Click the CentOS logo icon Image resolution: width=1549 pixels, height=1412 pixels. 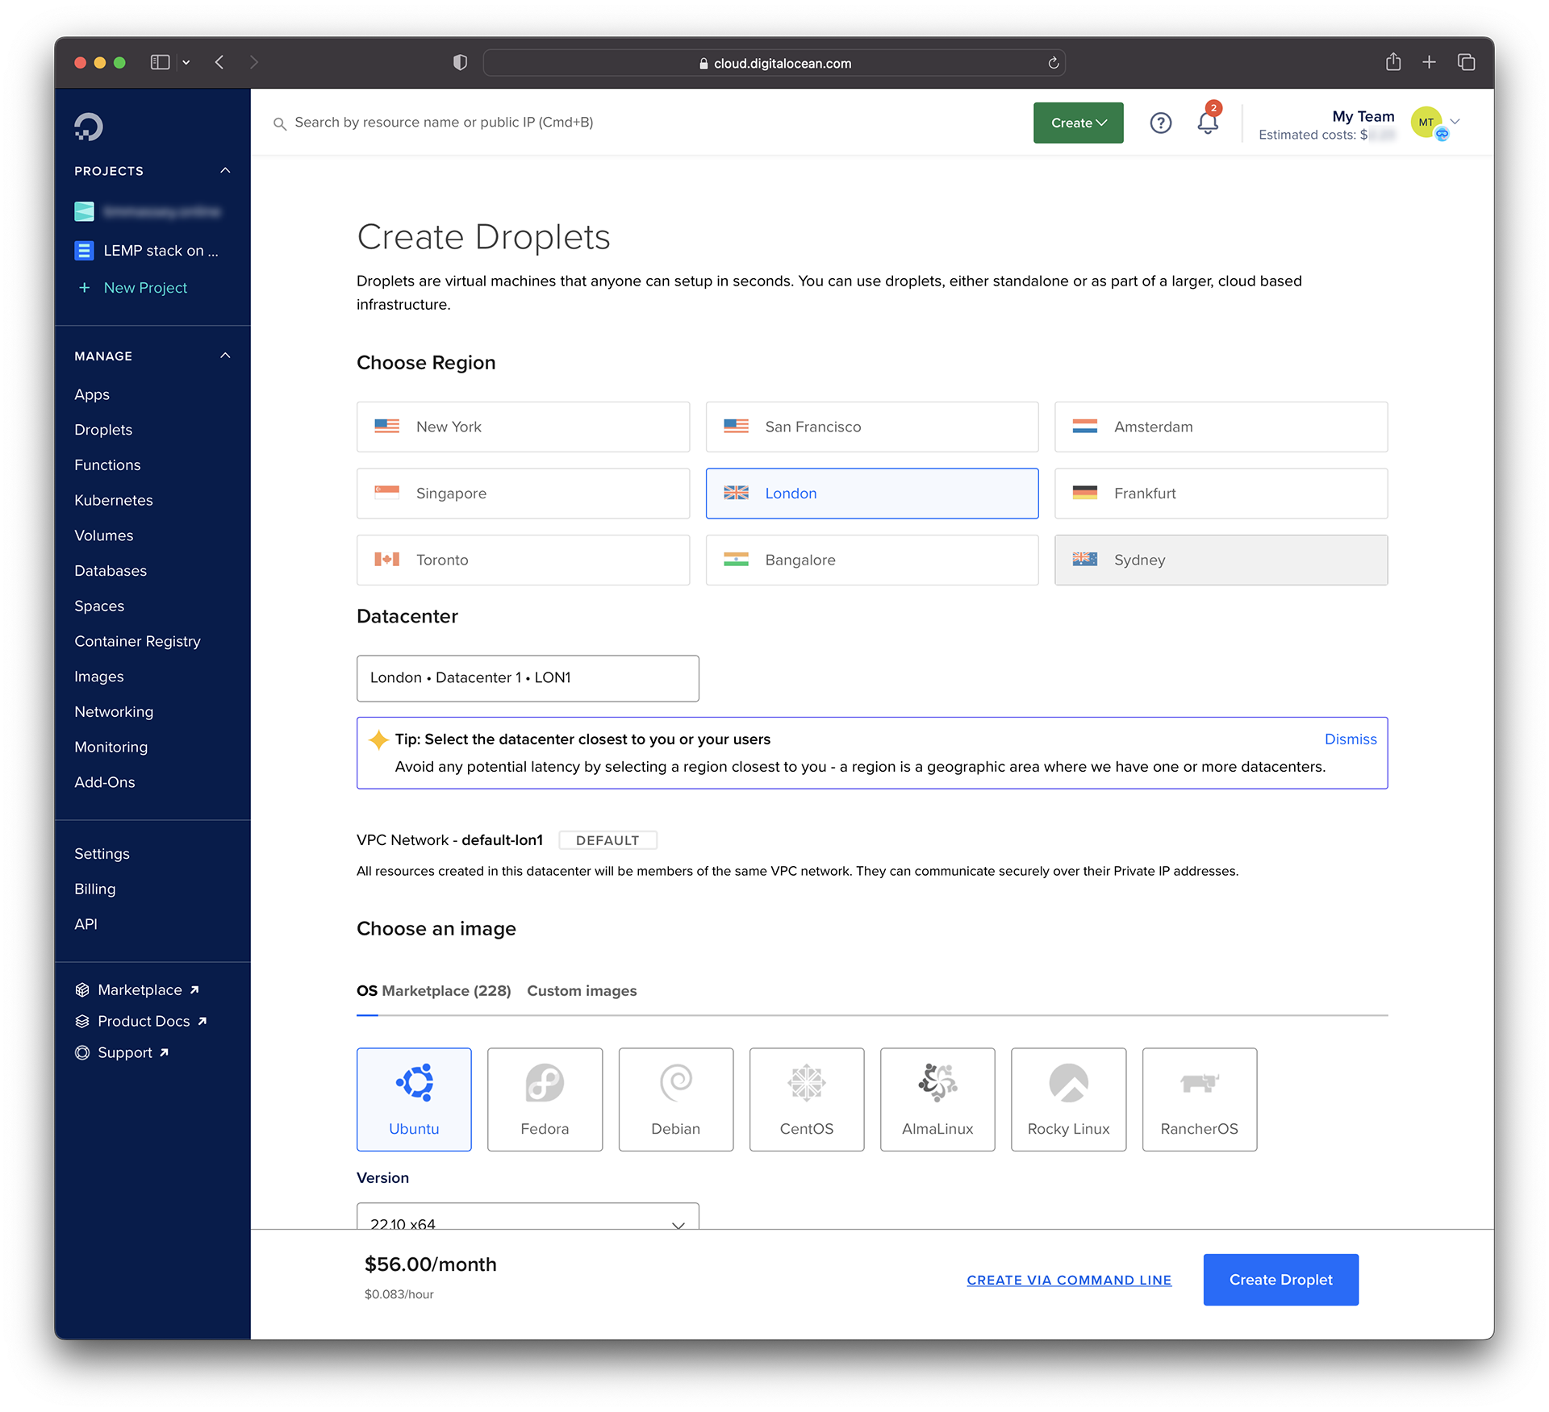point(807,1082)
